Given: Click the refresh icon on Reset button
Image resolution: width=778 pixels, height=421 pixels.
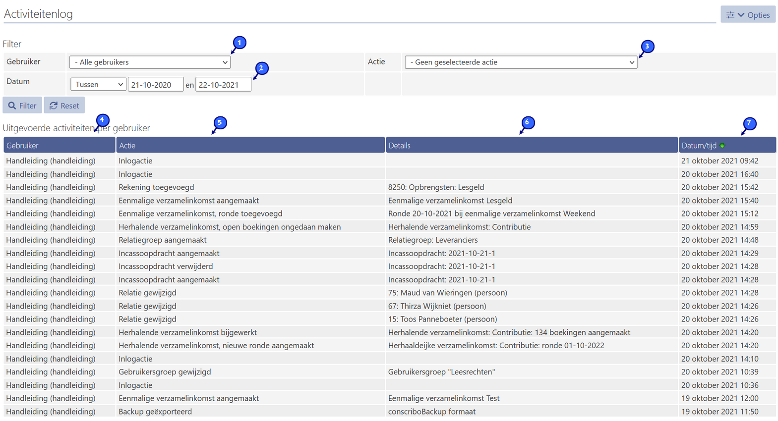Looking at the screenshot, I should tap(54, 105).
